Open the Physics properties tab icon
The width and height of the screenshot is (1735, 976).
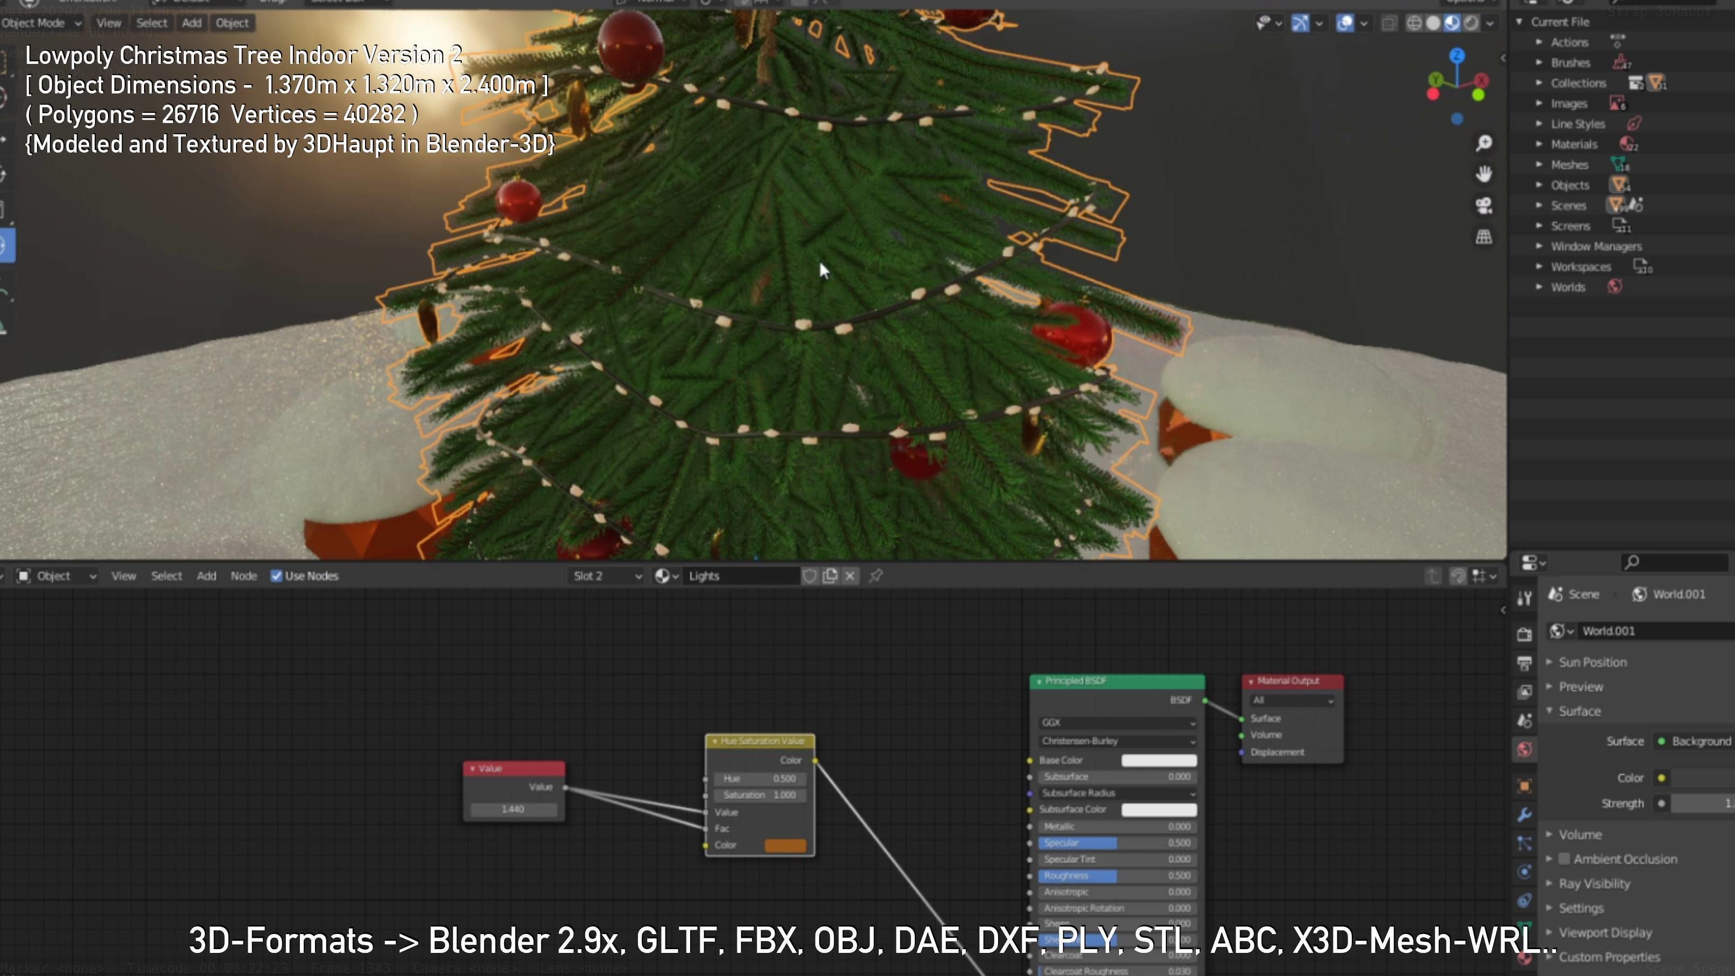coord(1525,872)
